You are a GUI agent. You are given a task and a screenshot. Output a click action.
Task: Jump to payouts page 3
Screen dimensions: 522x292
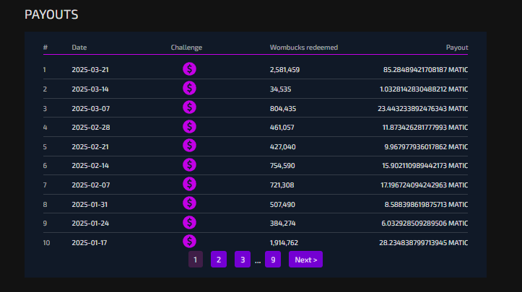click(x=243, y=260)
